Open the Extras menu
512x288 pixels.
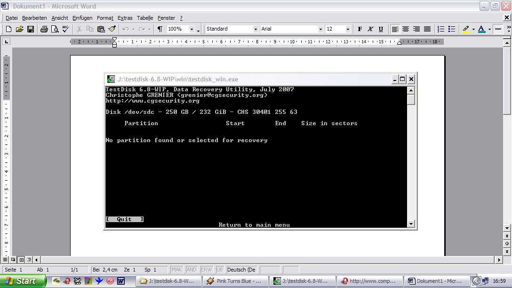(x=125, y=18)
